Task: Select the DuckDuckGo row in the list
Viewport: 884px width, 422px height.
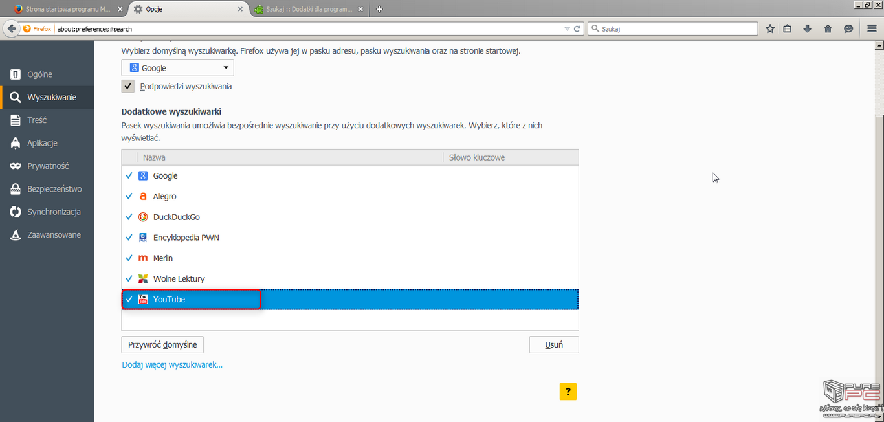Action: point(350,217)
